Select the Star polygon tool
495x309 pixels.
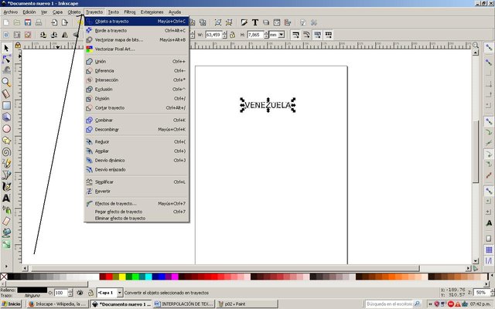6,141
